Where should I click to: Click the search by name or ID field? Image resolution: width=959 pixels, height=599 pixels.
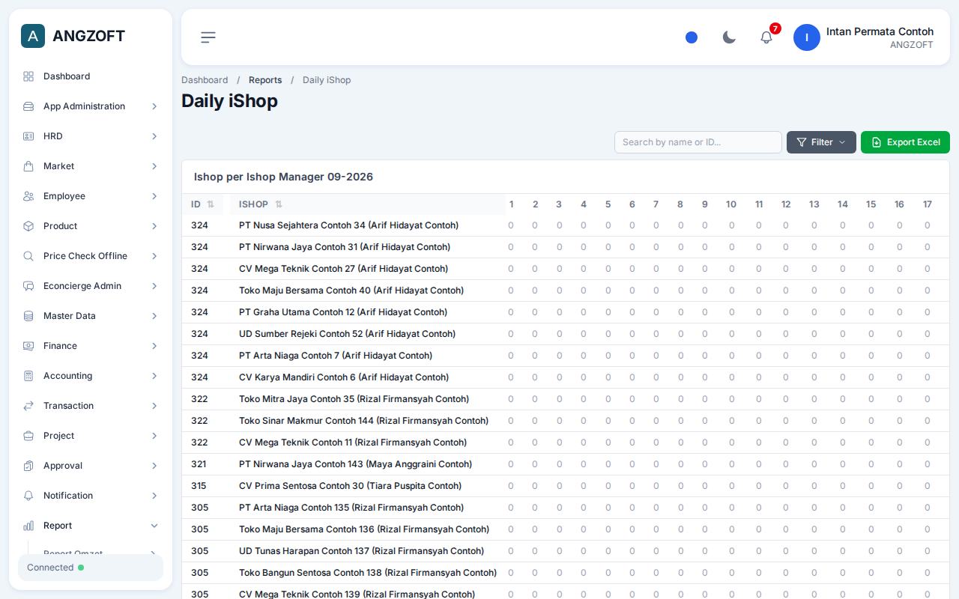(698, 142)
